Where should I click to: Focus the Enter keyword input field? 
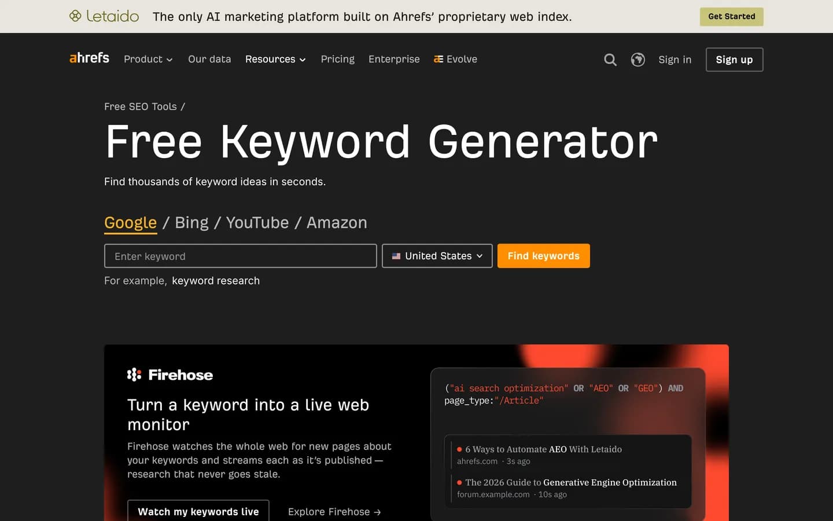pyautogui.click(x=240, y=256)
